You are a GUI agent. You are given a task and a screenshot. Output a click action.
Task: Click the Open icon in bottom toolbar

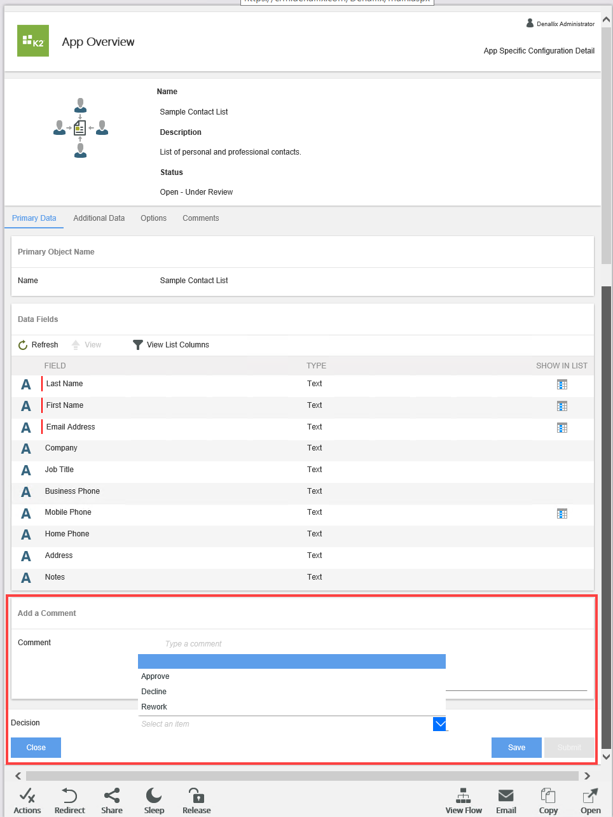(590, 796)
